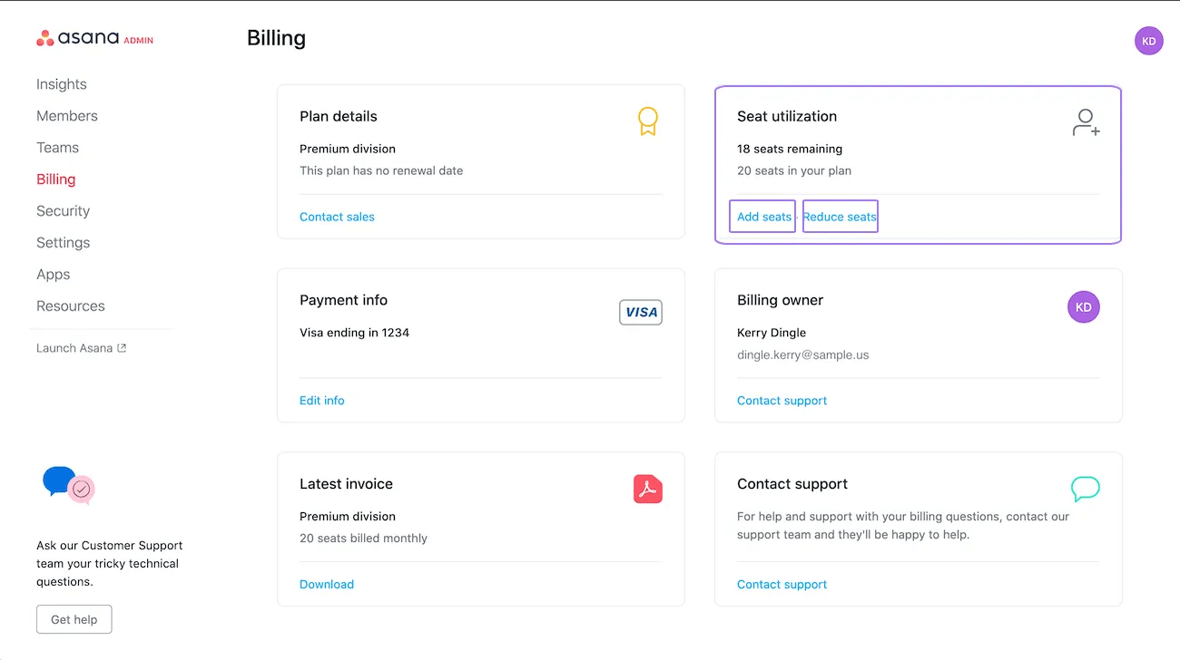Open Insights in the sidebar
The height and width of the screenshot is (660, 1180).
coord(62,84)
